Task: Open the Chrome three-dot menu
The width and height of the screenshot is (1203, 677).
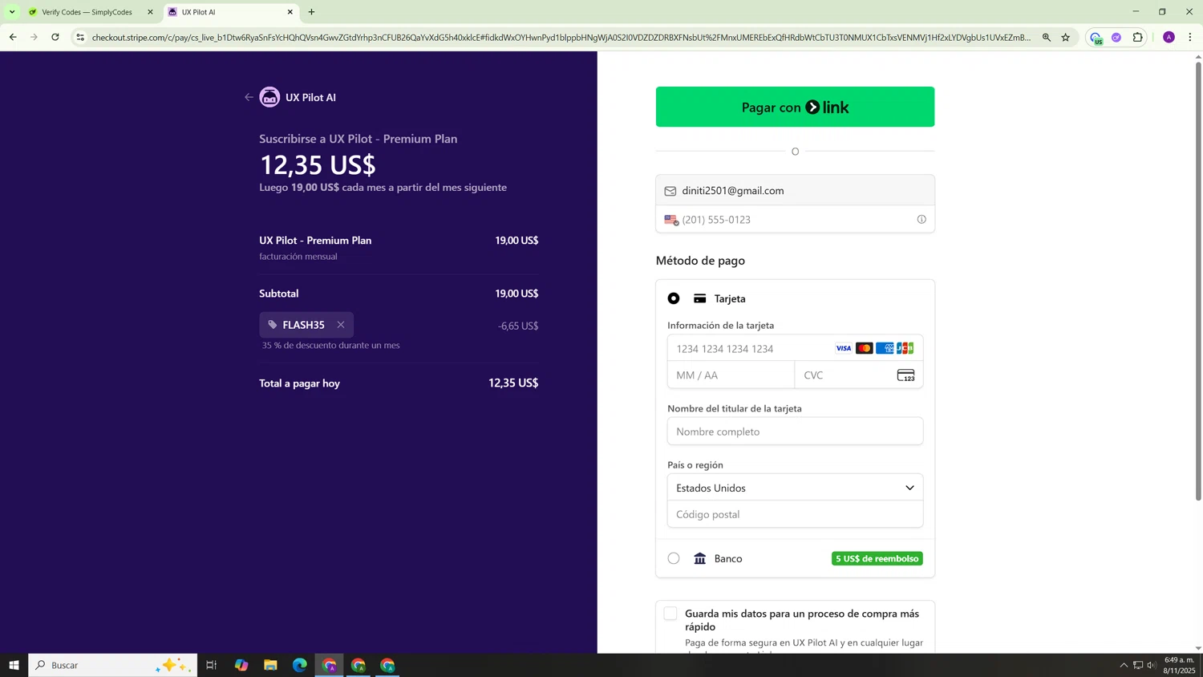Action: click(x=1190, y=37)
